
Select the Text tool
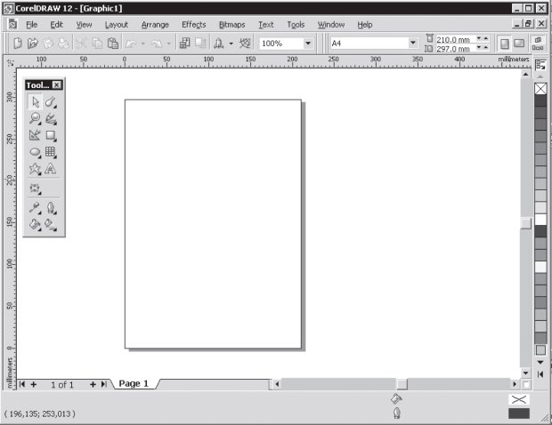[51, 169]
